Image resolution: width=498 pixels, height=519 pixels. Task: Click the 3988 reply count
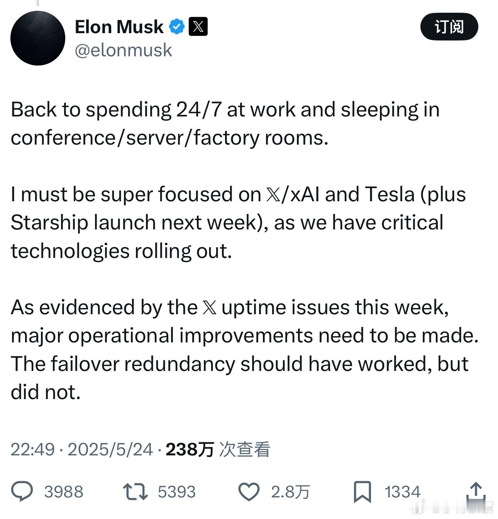tap(64, 492)
